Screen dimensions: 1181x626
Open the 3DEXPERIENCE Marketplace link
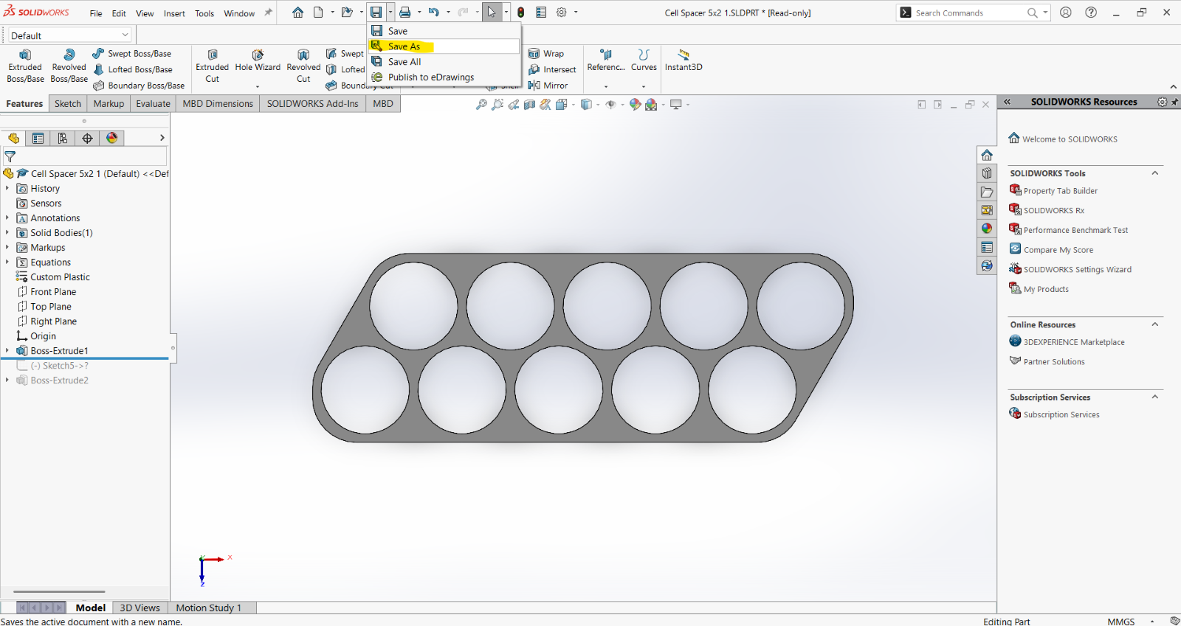[1074, 342]
